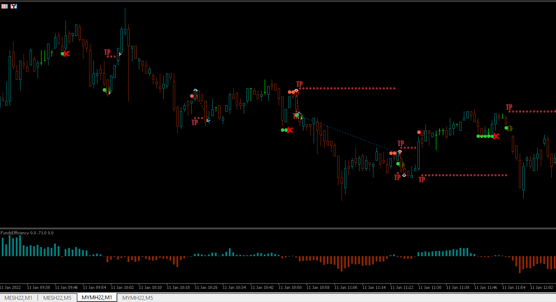Viewport: 556px width, 302px height.
Task: Click the TP label above the long upper dotted line
Action: click(300, 84)
